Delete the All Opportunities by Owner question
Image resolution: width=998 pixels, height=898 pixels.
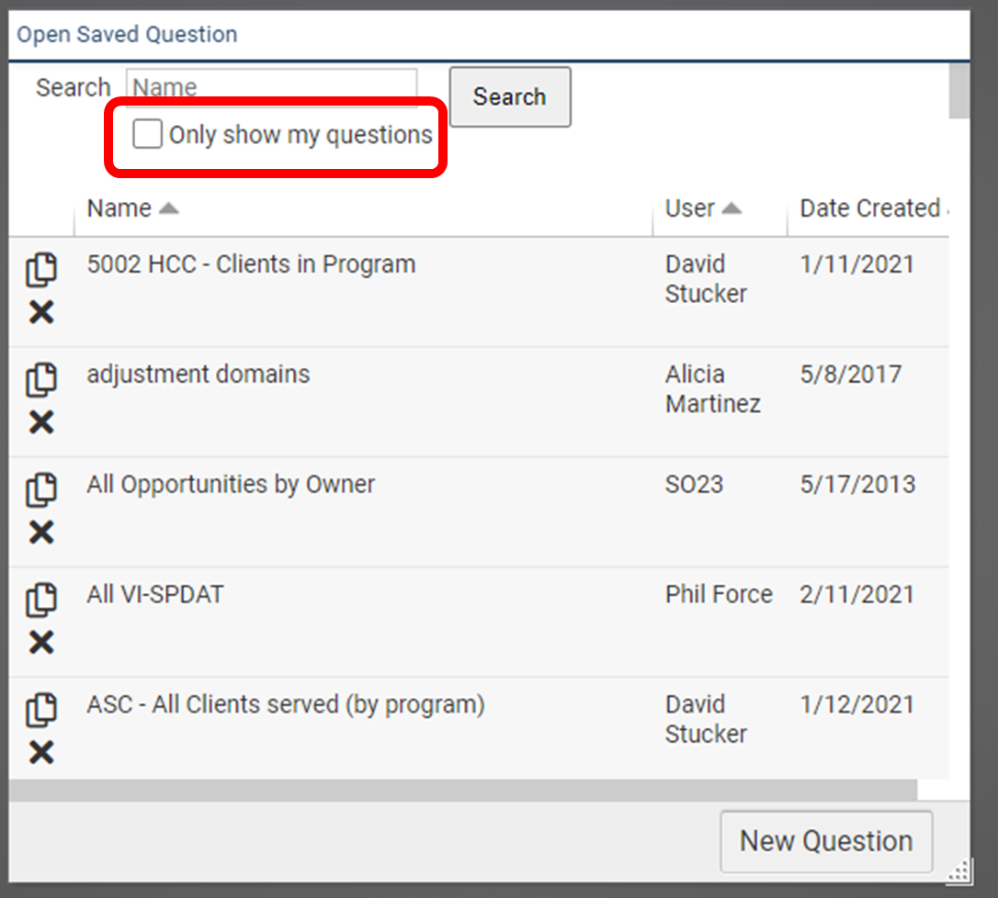[41, 533]
